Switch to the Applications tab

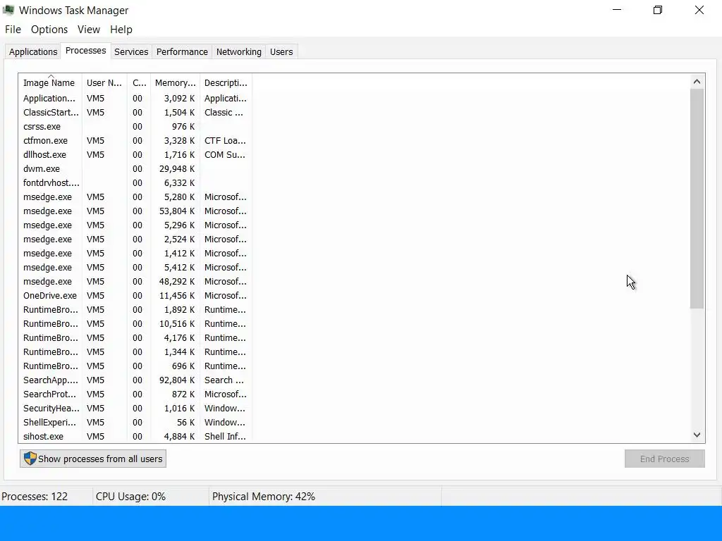tap(33, 52)
